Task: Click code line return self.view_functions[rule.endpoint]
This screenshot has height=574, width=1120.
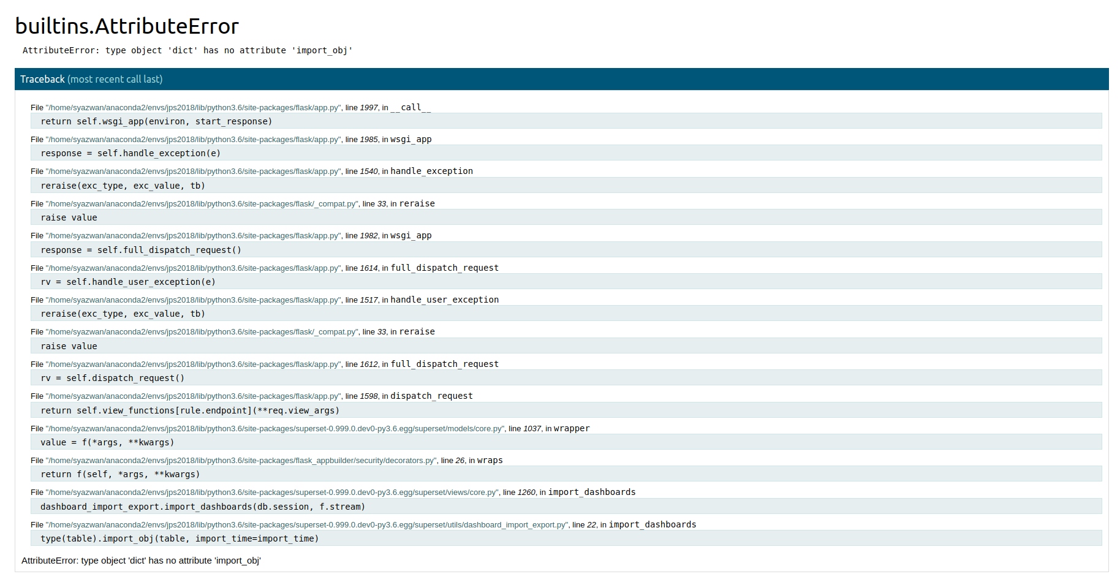Action: point(566,410)
